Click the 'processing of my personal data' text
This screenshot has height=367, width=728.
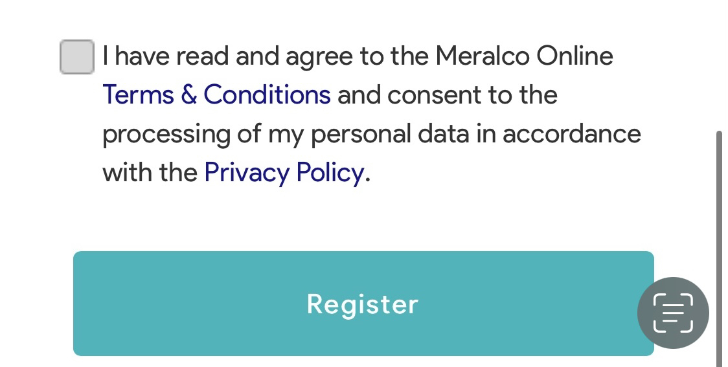(286, 134)
